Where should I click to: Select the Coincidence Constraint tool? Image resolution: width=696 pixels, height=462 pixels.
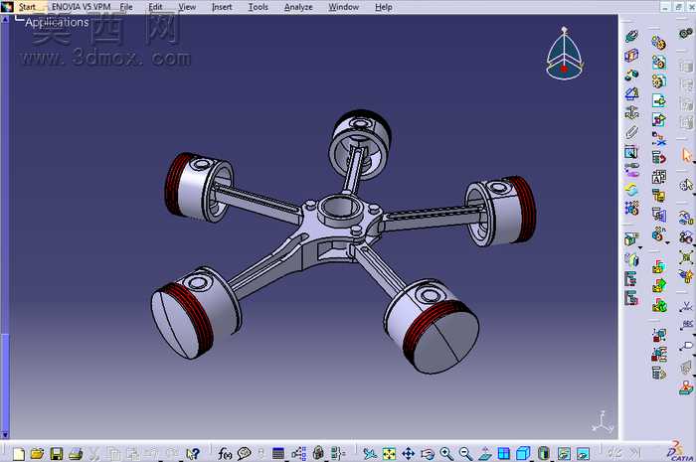click(631, 37)
